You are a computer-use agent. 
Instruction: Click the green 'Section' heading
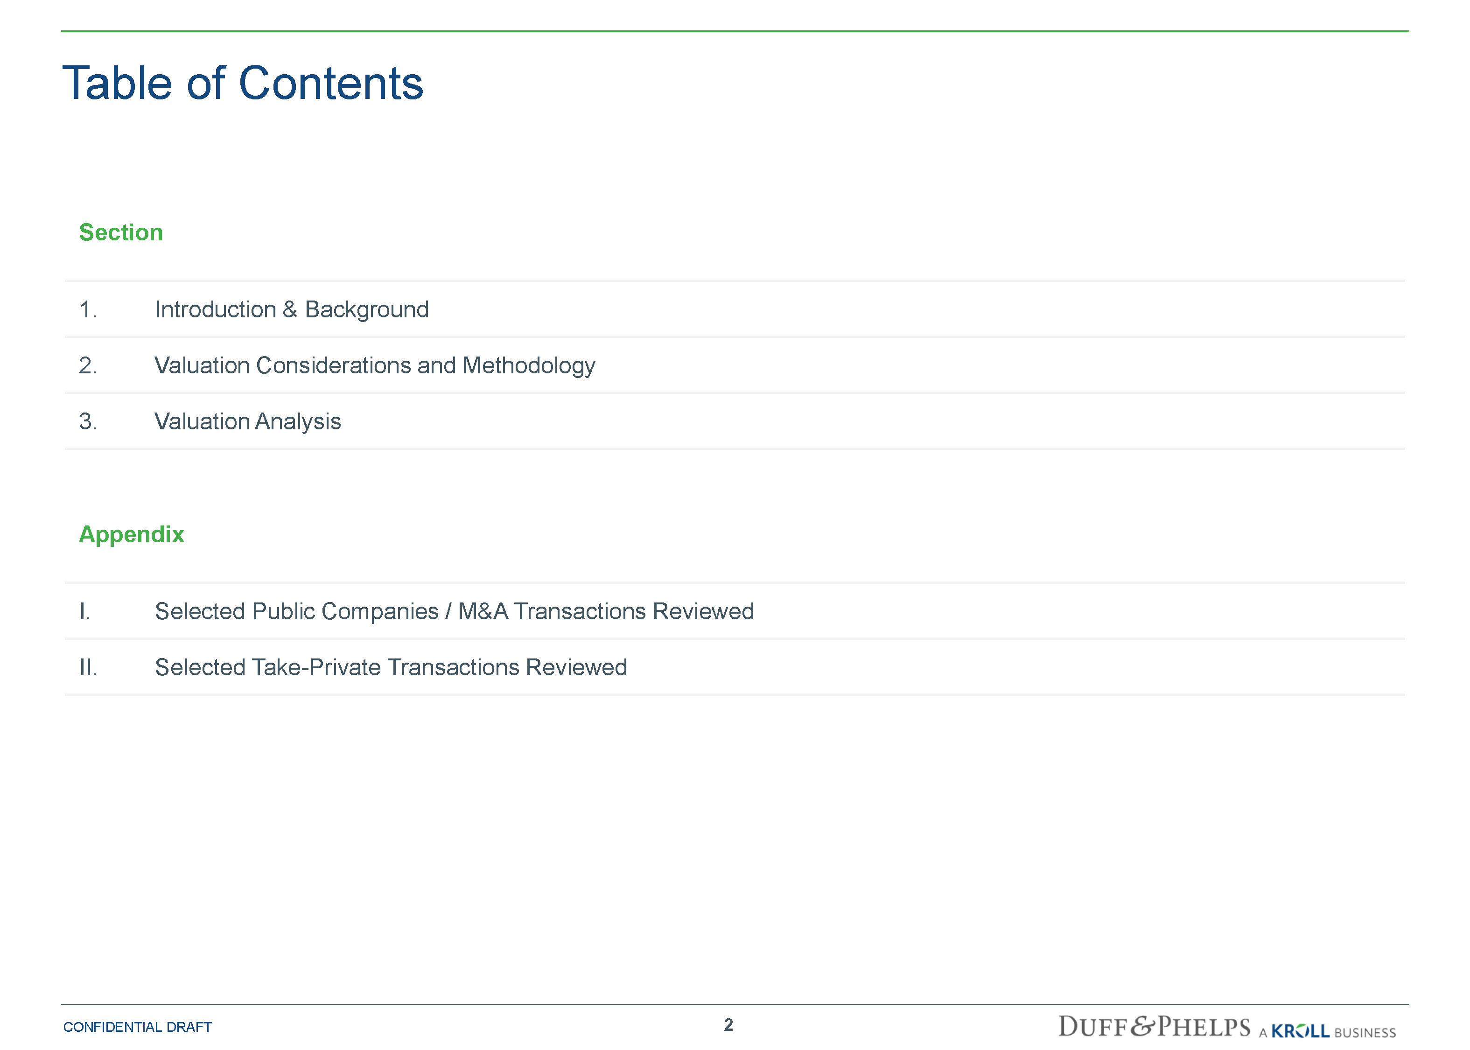click(x=121, y=233)
